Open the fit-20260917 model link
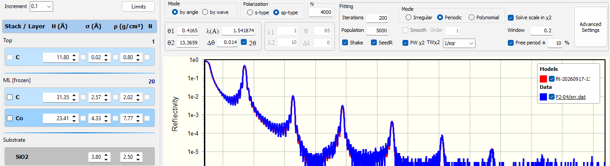 pos(572,79)
